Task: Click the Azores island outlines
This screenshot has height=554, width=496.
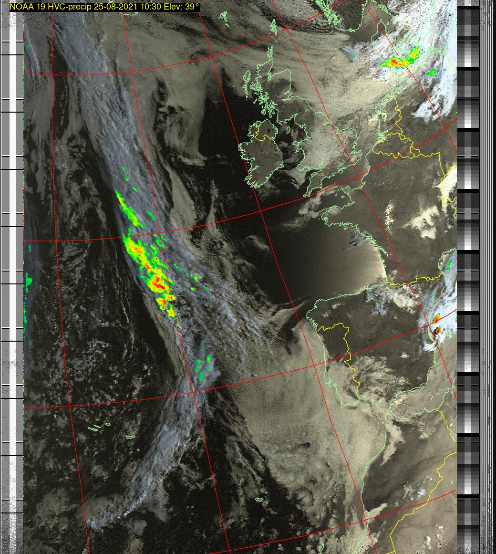Action: 100,427
